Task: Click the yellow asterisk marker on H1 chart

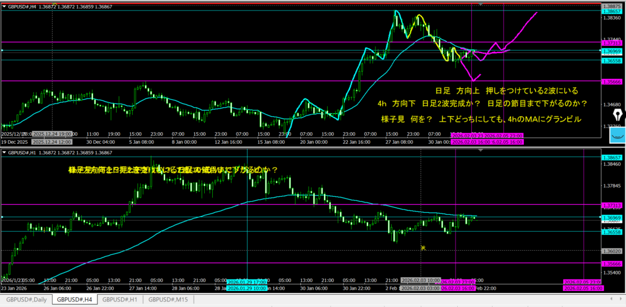Action: coord(423,248)
